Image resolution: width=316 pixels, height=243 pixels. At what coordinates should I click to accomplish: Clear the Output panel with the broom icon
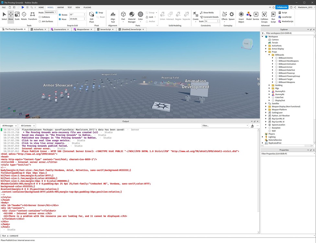pyautogui.click(x=252, y=126)
